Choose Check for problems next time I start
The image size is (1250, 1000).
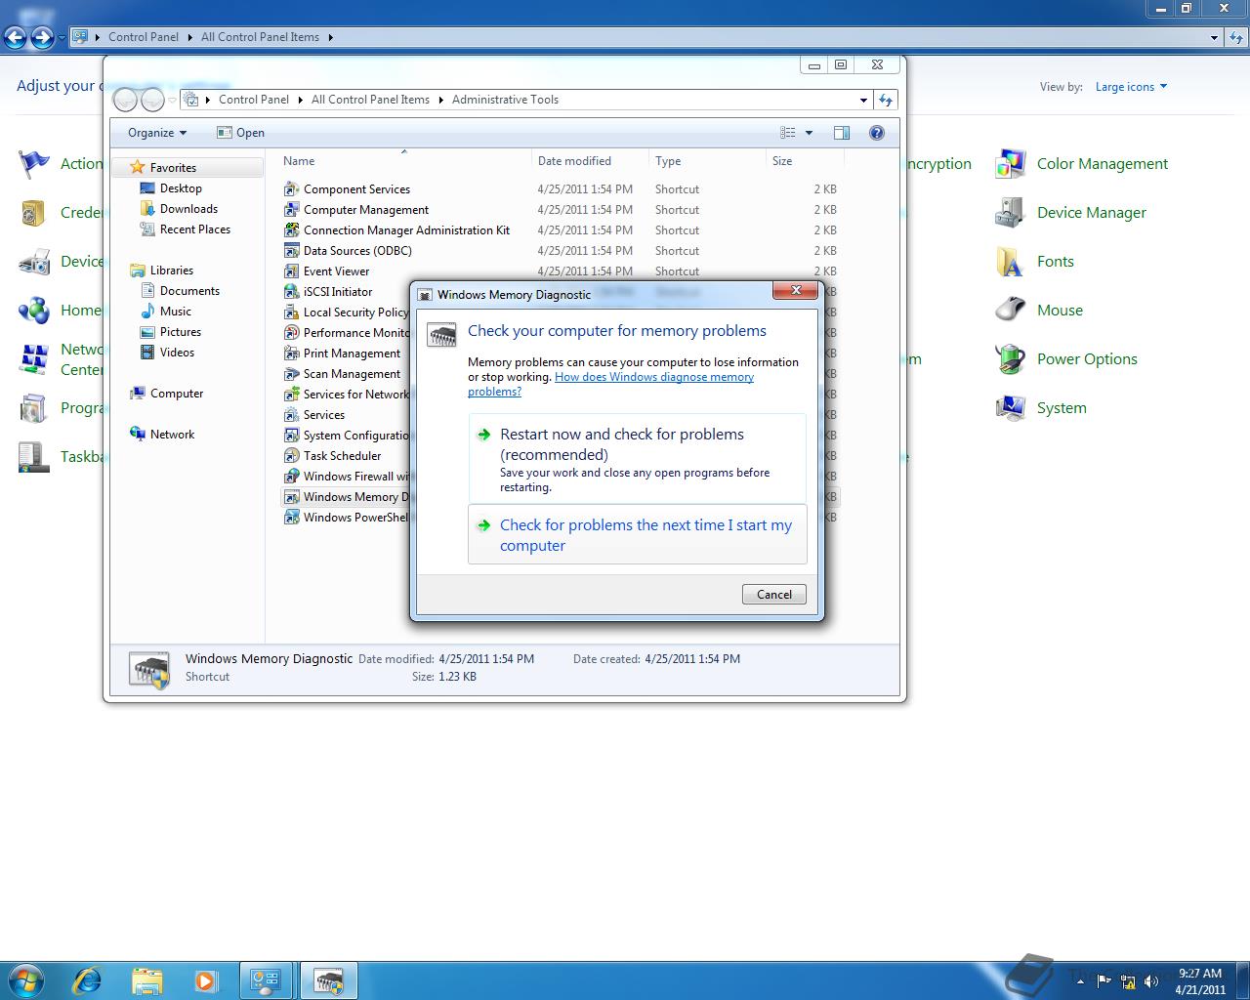[x=638, y=534]
